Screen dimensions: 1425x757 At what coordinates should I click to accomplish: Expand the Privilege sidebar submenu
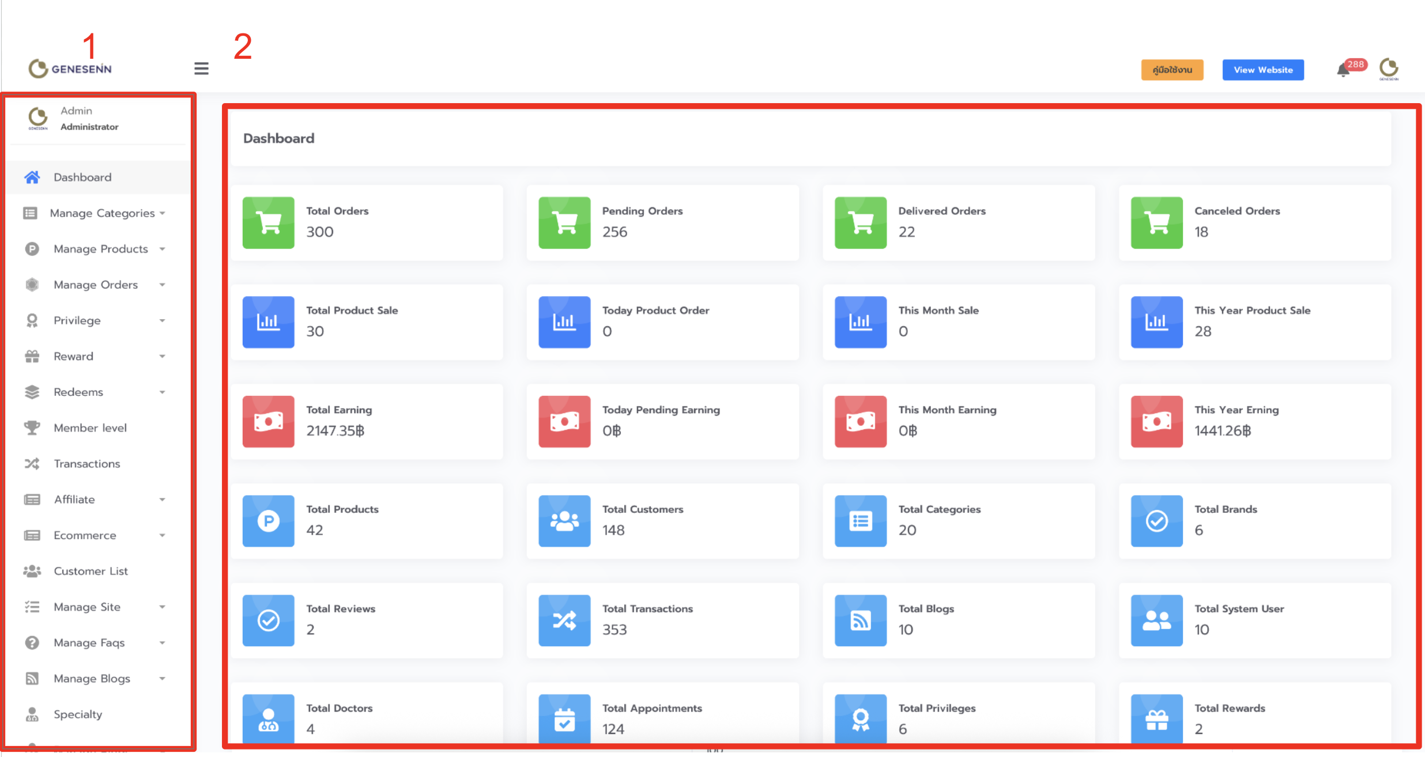77,320
